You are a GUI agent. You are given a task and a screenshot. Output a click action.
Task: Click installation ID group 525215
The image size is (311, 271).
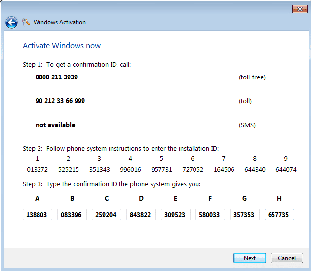click(x=69, y=170)
